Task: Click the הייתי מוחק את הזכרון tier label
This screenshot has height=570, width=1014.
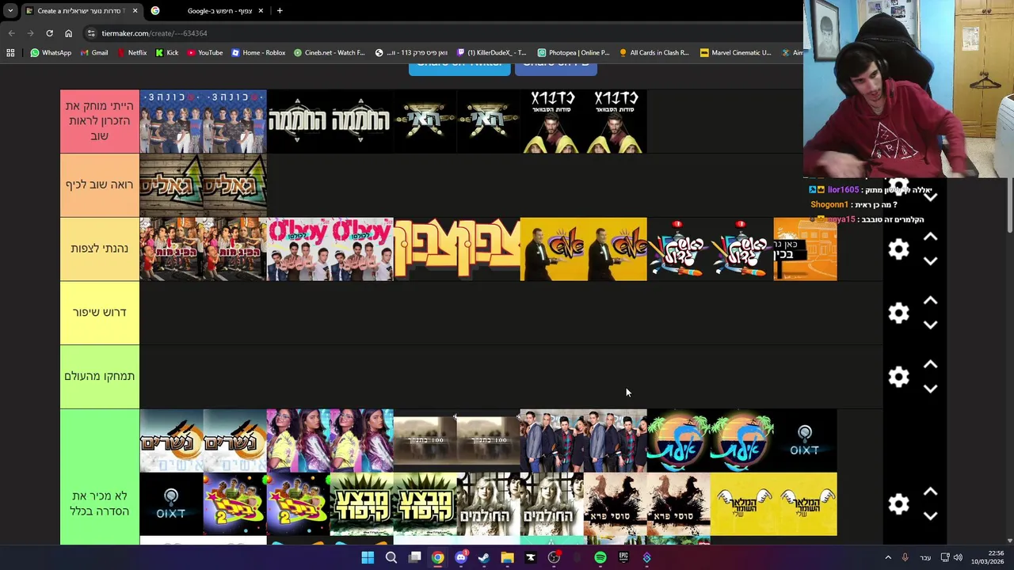Action: pyautogui.click(x=100, y=121)
